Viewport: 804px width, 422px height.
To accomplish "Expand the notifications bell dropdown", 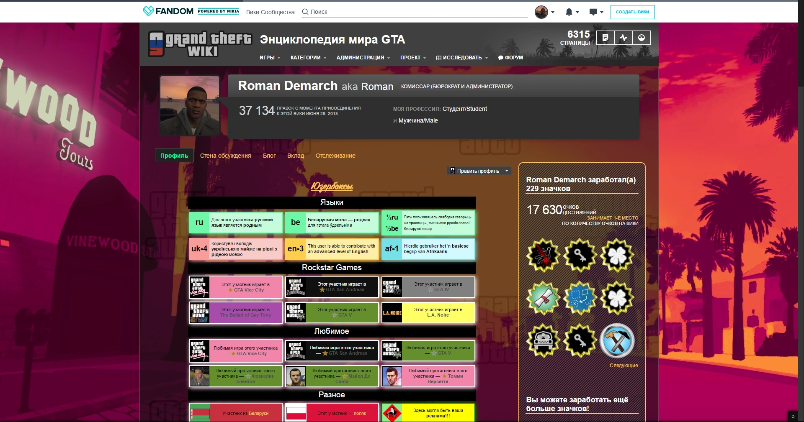I will 572,12.
